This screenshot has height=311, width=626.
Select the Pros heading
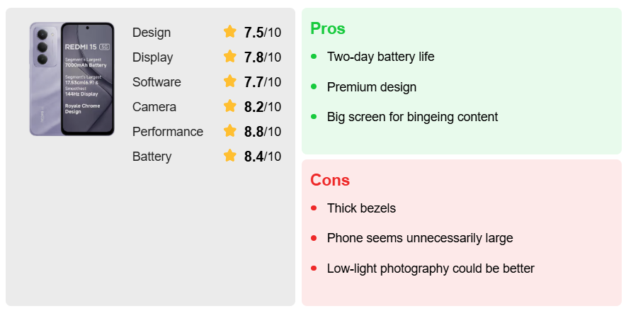click(x=328, y=29)
